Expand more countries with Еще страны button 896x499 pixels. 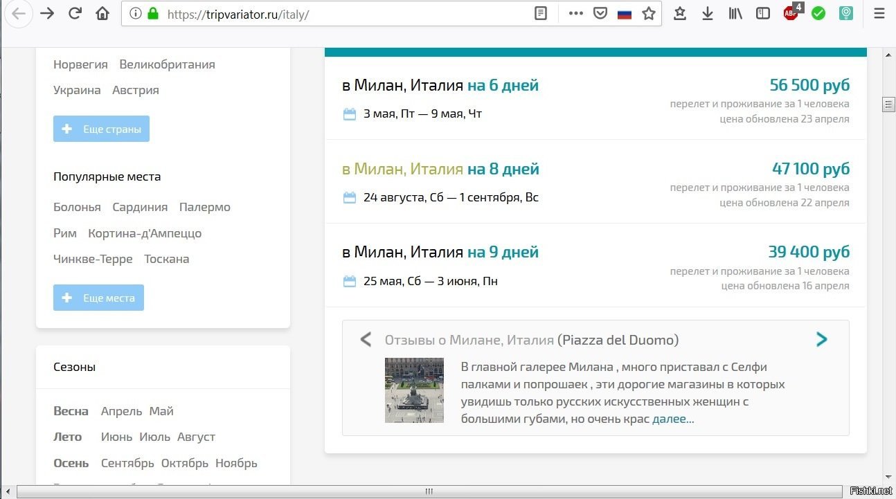(x=101, y=129)
